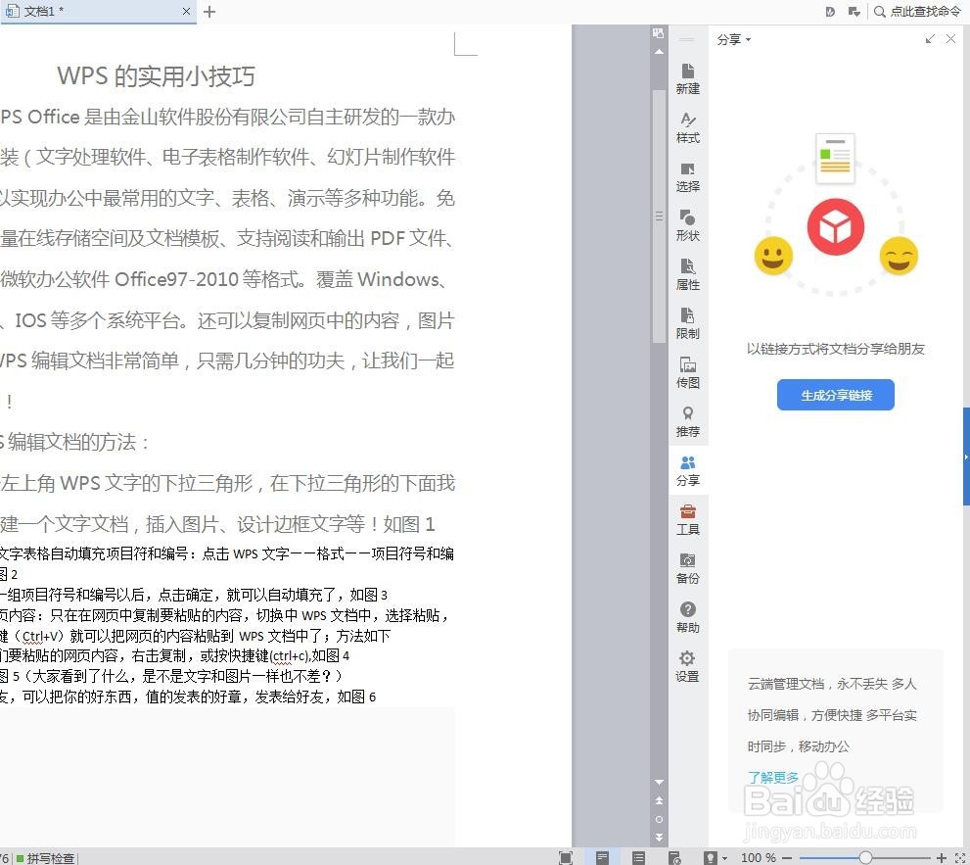Click the previous page double-arrow button
970x865 pixels.
click(x=659, y=800)
